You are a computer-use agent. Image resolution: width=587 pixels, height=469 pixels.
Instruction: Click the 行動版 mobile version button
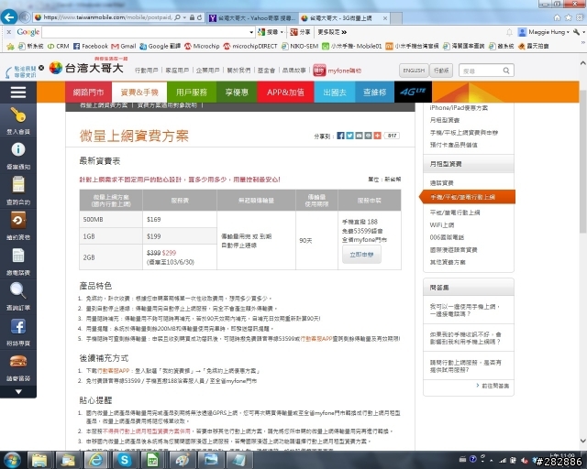click(441, 71)
